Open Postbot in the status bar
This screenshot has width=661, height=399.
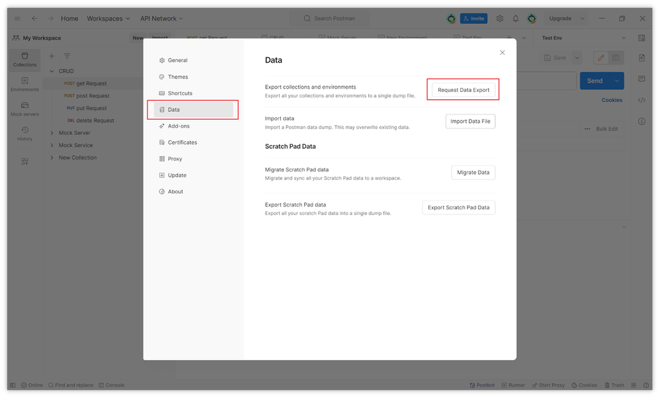(x=482, y=385)
